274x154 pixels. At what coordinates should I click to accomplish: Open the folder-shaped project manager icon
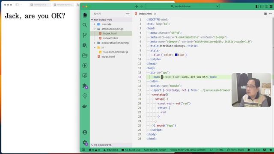(85, 56)
